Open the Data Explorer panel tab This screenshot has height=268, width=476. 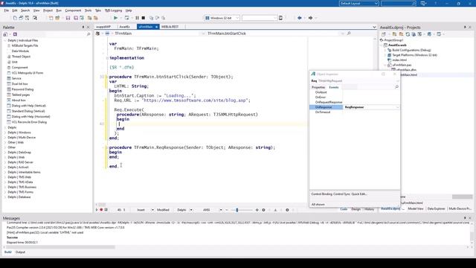[437, 208]
